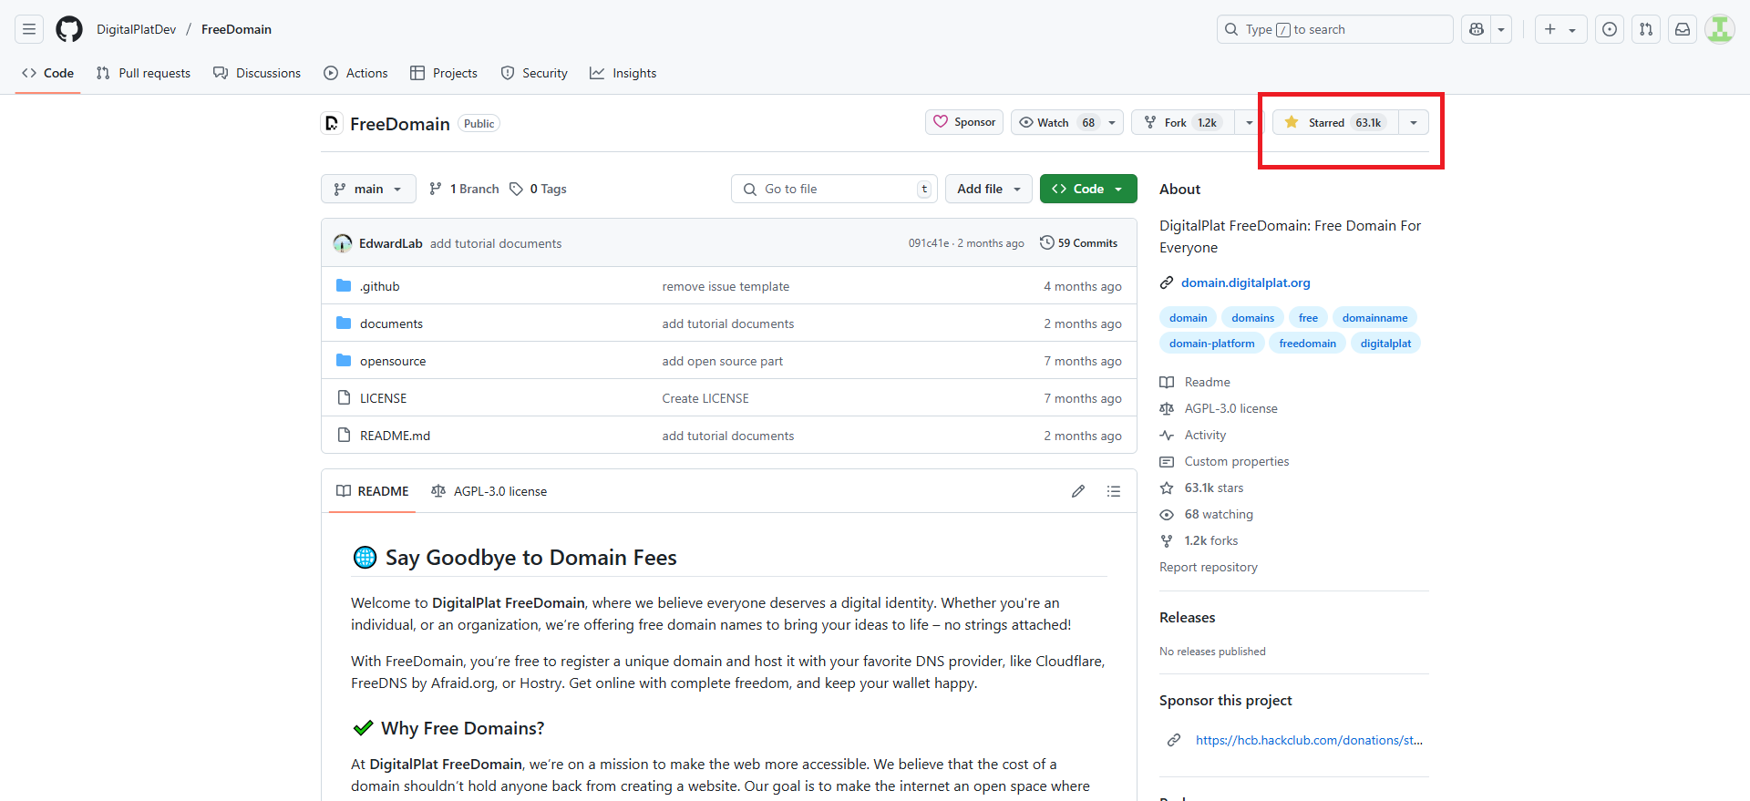Click the Sponsor button
The width and height of the screenshot is (1750, 801).
click(964, 122)
